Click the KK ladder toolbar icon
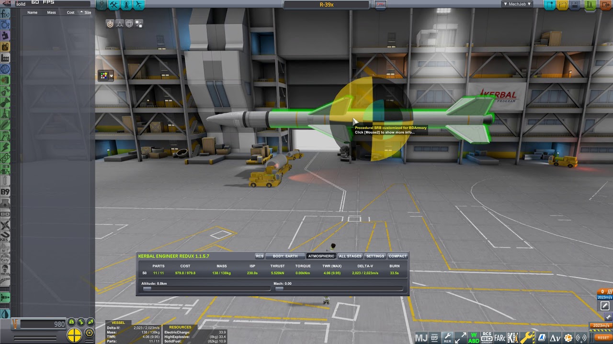This screenshot has width=613, height=344. [x=512, y=338]
